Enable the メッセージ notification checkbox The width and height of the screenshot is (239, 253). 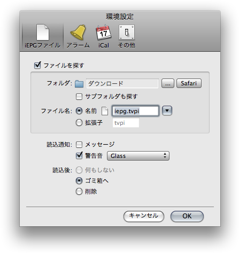pos(79,145)
